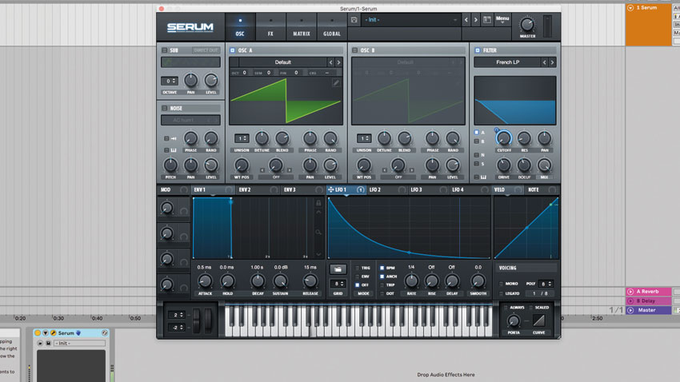
Task: Adjust the SUB octave stepper
Action: point(169,81)
